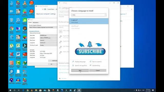Image resolution: width=164 pixels, height=92 pixels.
Task: Click the volume icon in system tray
Action: pyautogui.click(x=141, y=90)
